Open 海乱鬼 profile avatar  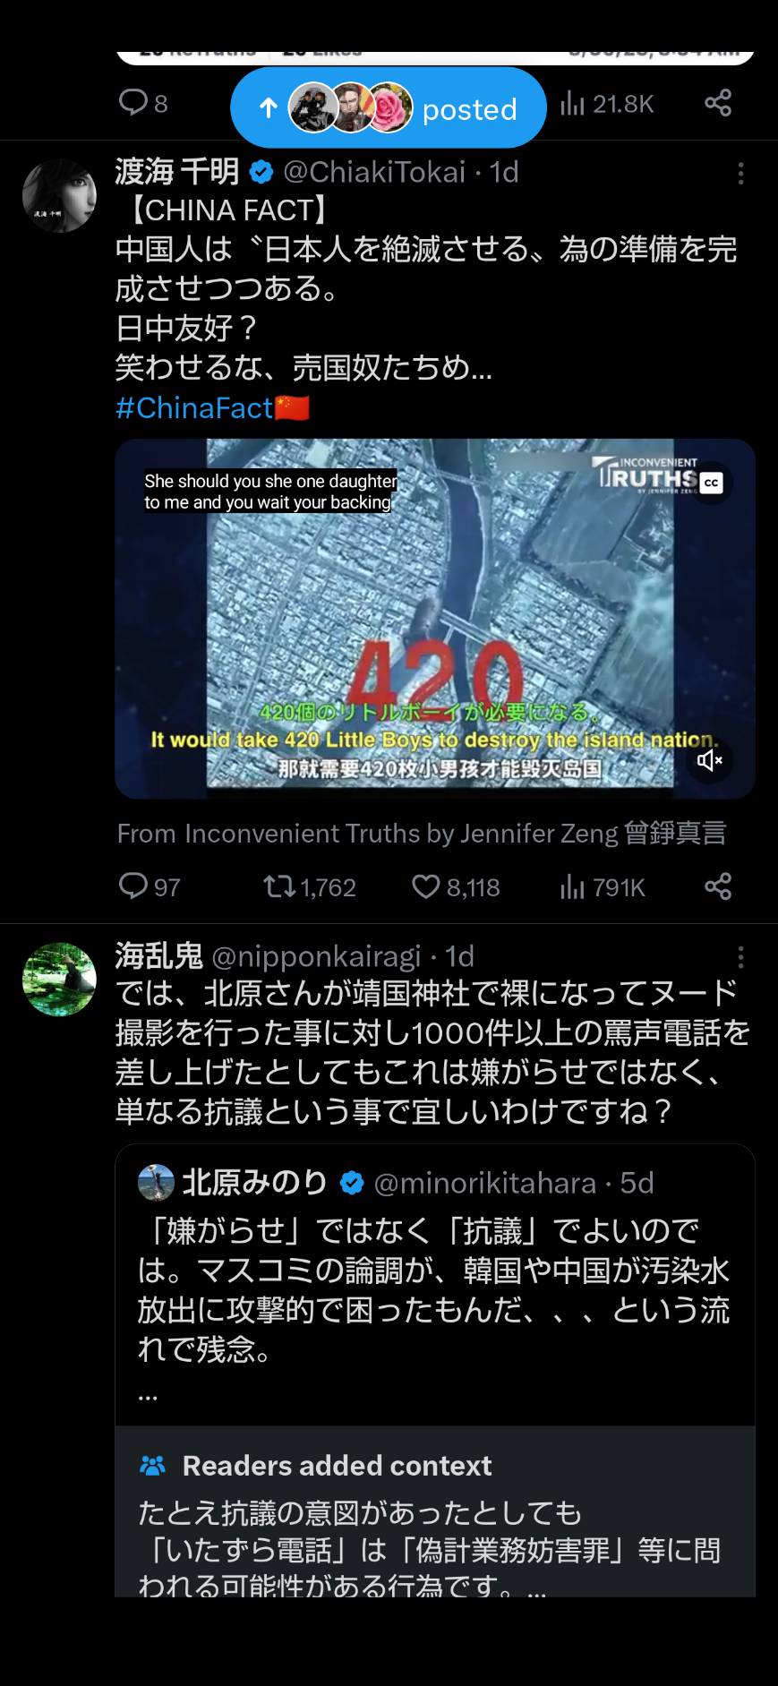59,979
